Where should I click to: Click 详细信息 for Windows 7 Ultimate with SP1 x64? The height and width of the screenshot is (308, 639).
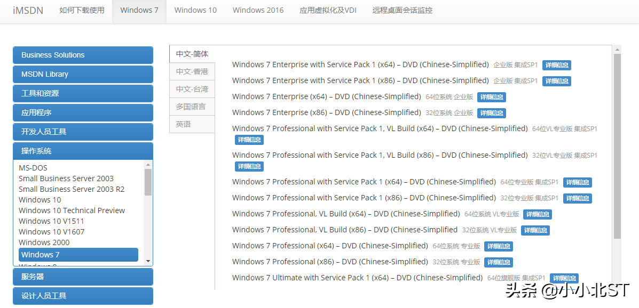(x=564, y=278)
